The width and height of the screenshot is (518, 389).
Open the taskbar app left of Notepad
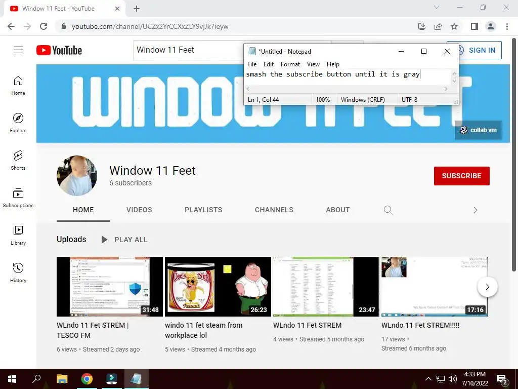pyautogui.click(x=112, y=379)
